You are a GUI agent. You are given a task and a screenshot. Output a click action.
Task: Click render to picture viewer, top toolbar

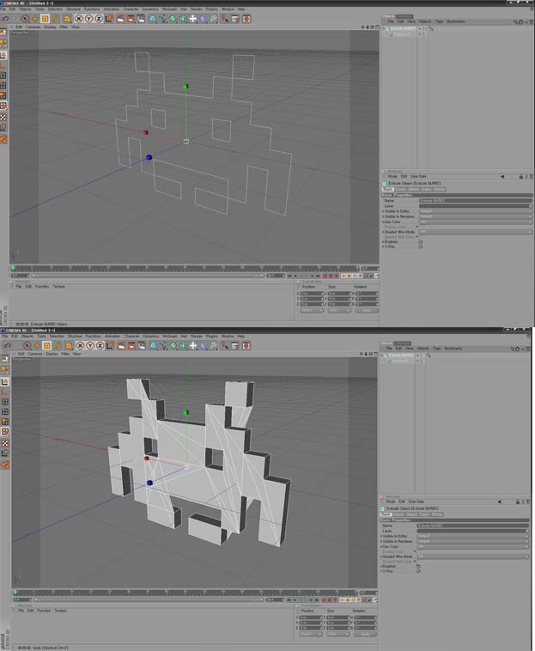click(x=131, y=19)
